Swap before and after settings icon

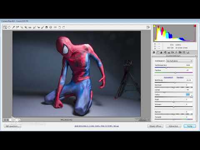tap(141, 120)
